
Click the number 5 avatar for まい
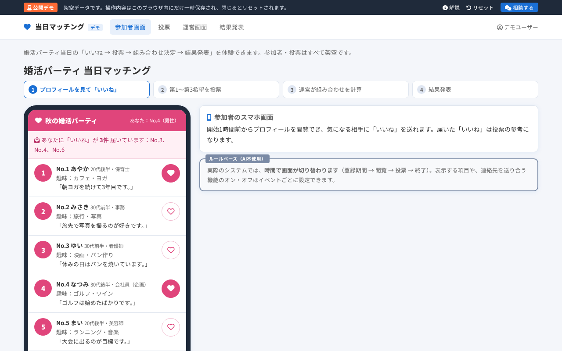[43, 327]
